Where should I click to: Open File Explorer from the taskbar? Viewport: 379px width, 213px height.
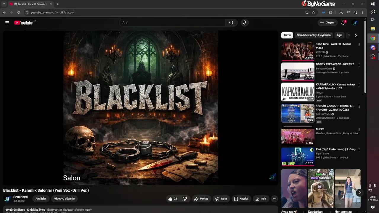(373, 29)
